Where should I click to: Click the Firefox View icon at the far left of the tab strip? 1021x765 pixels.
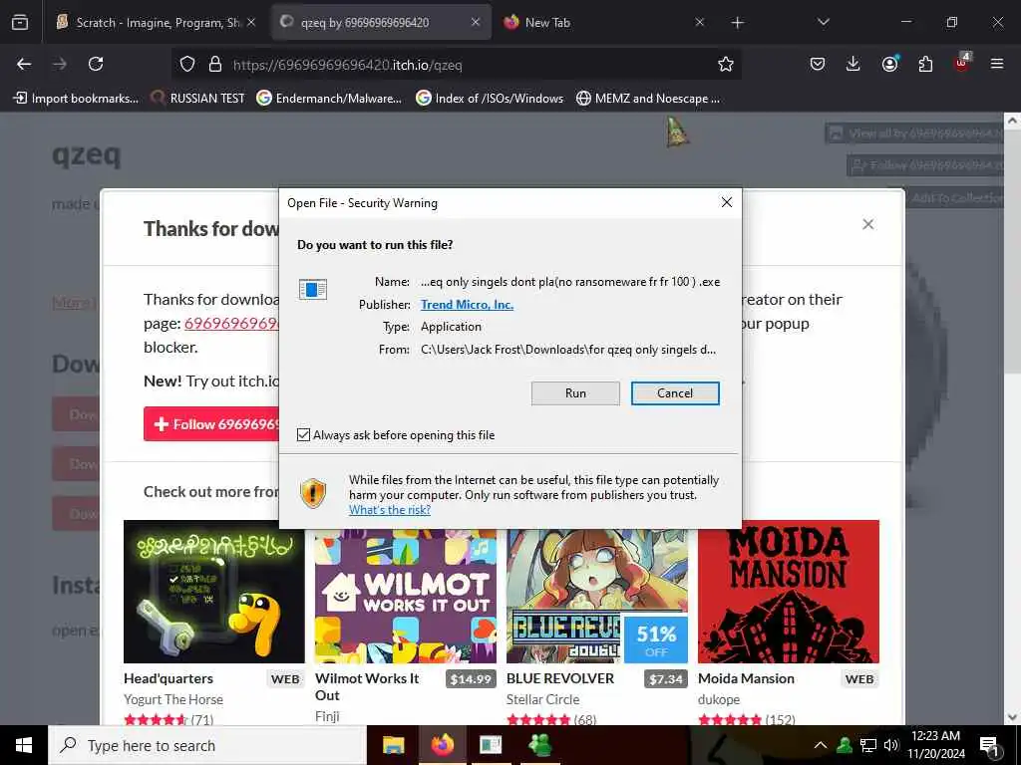tap(20, 22)
